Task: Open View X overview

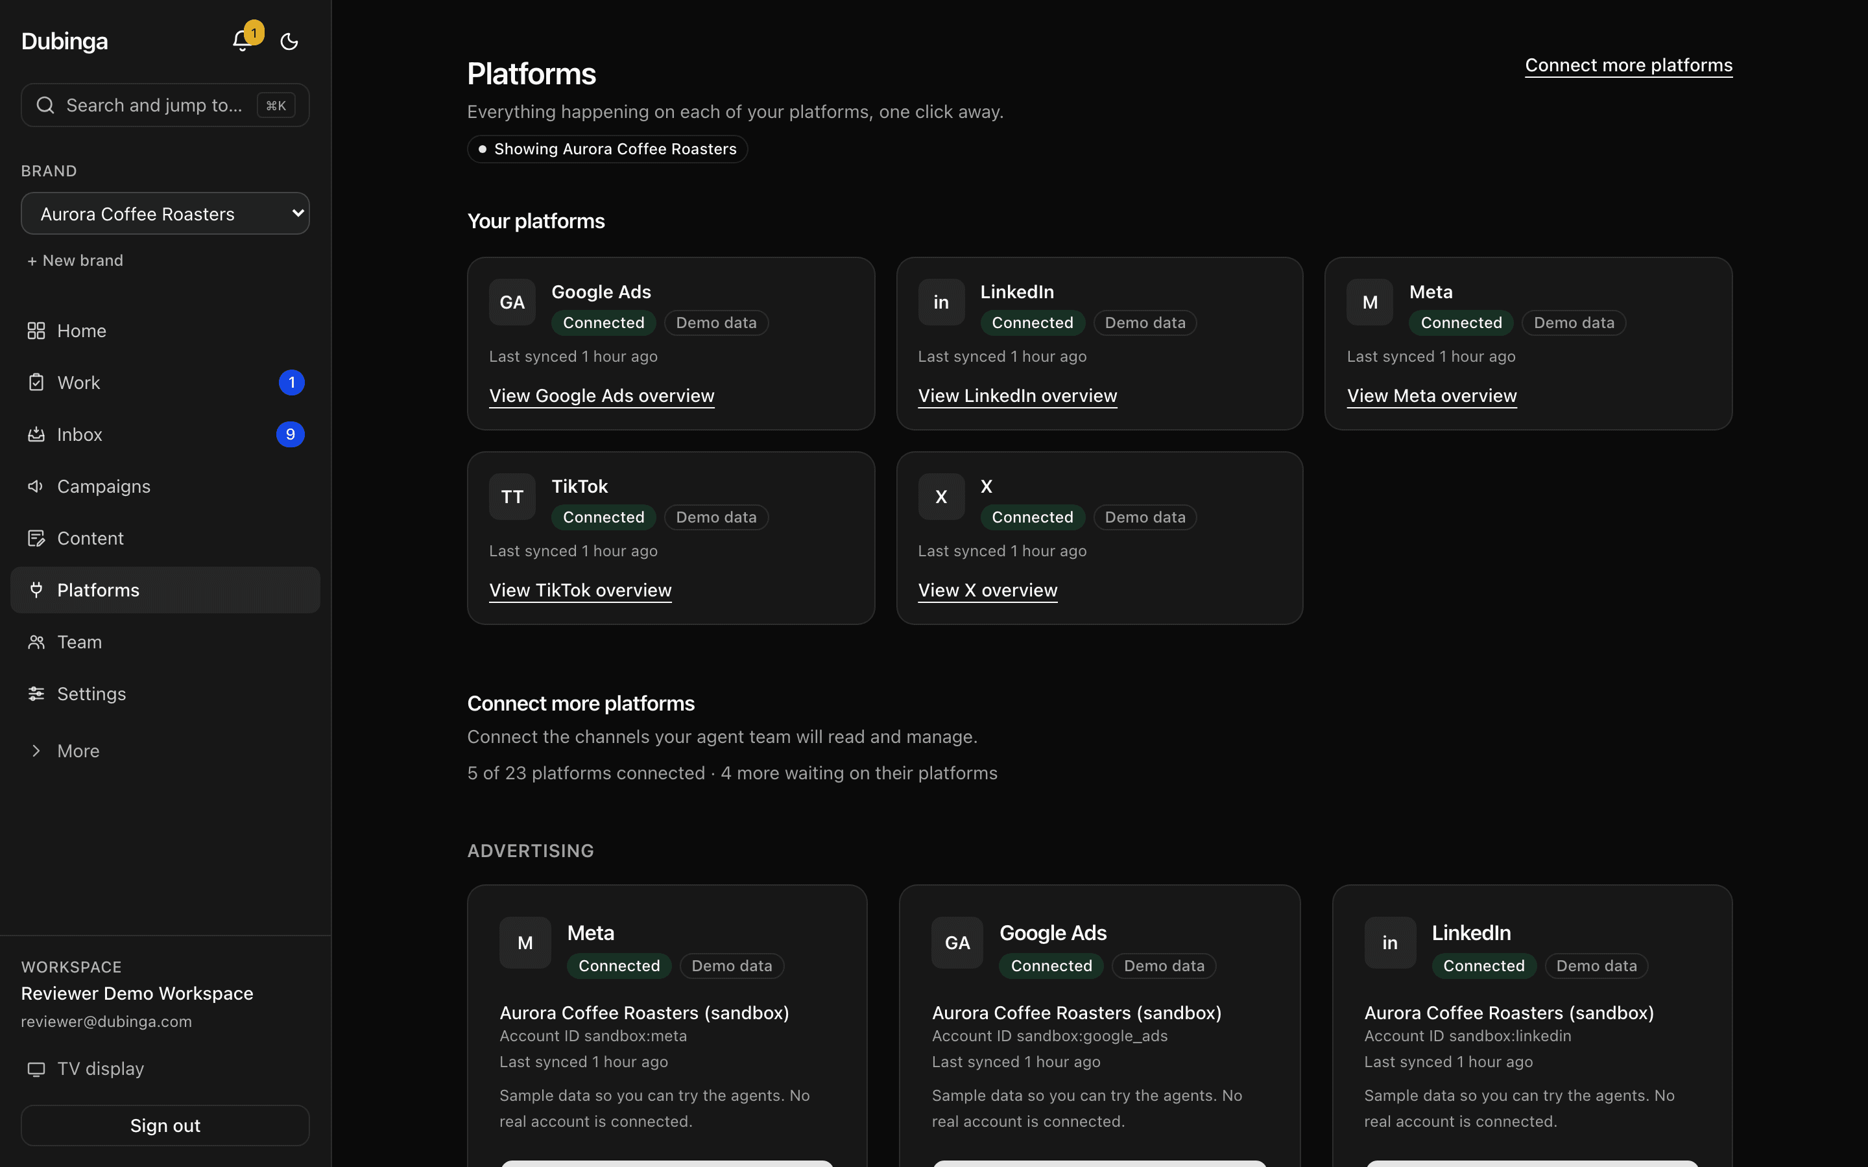Action: click(x=987, y=591)
